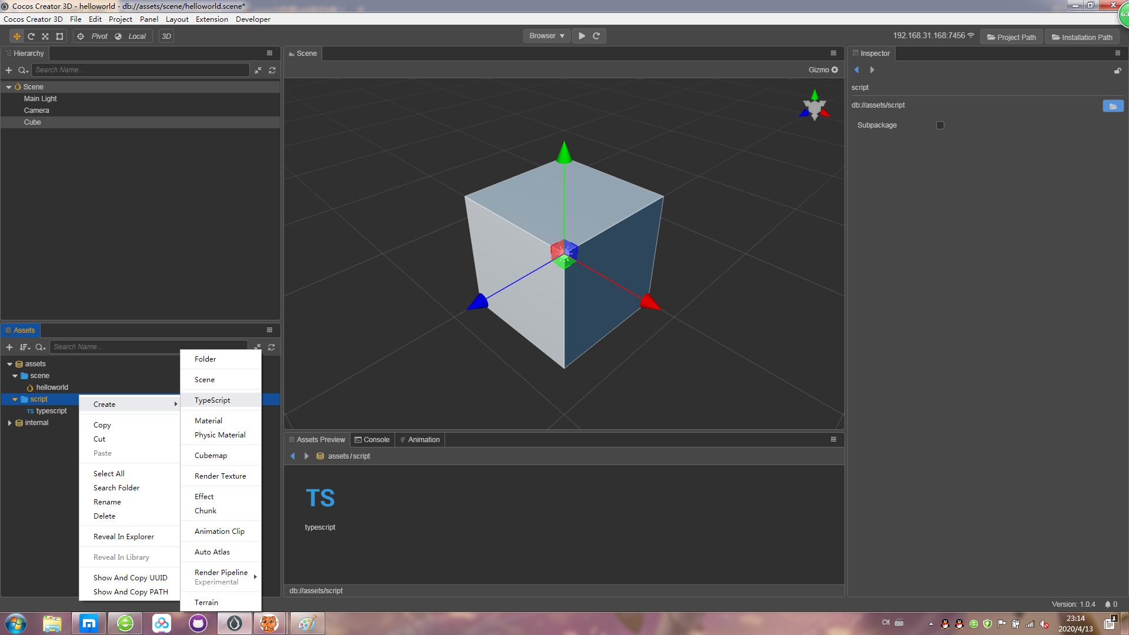
Task: Select the rotate transform tool
Action: click(31, 36)
